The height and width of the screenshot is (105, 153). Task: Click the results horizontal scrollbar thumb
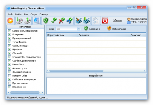tap(76, 71)
